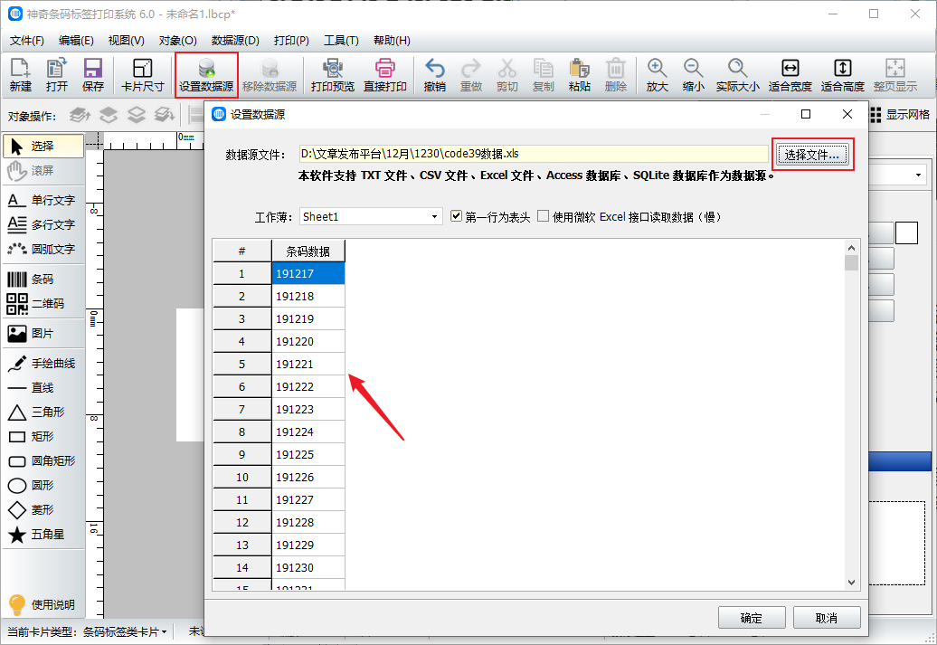The height and width of the screenshot is (645, 937).
Task: Uncheck 第一行为表头 checkbox
Action: [x=457, y=216]
